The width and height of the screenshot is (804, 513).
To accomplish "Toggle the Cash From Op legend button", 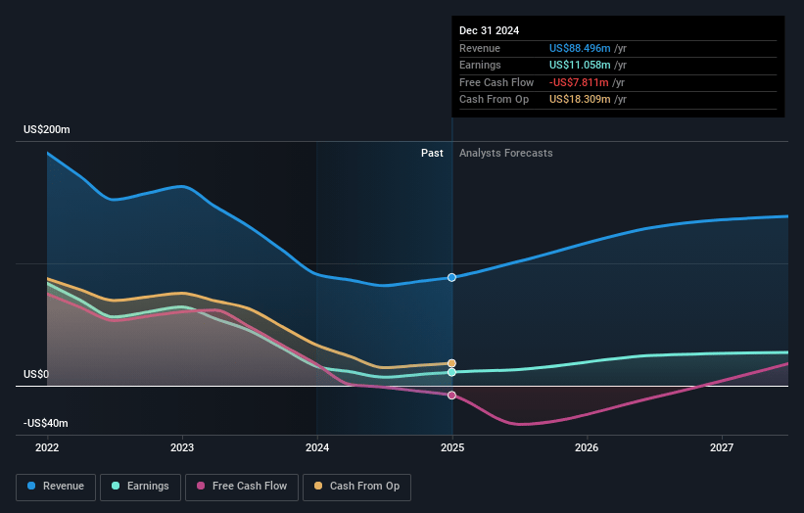I will point(356,487).
